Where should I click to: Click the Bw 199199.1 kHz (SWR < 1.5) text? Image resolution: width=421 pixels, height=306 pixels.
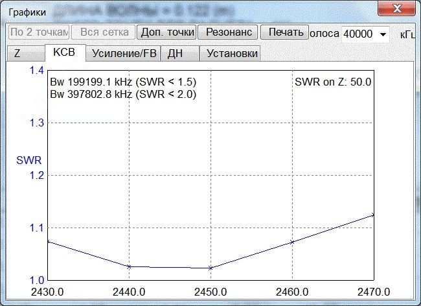tap(123, 82)
